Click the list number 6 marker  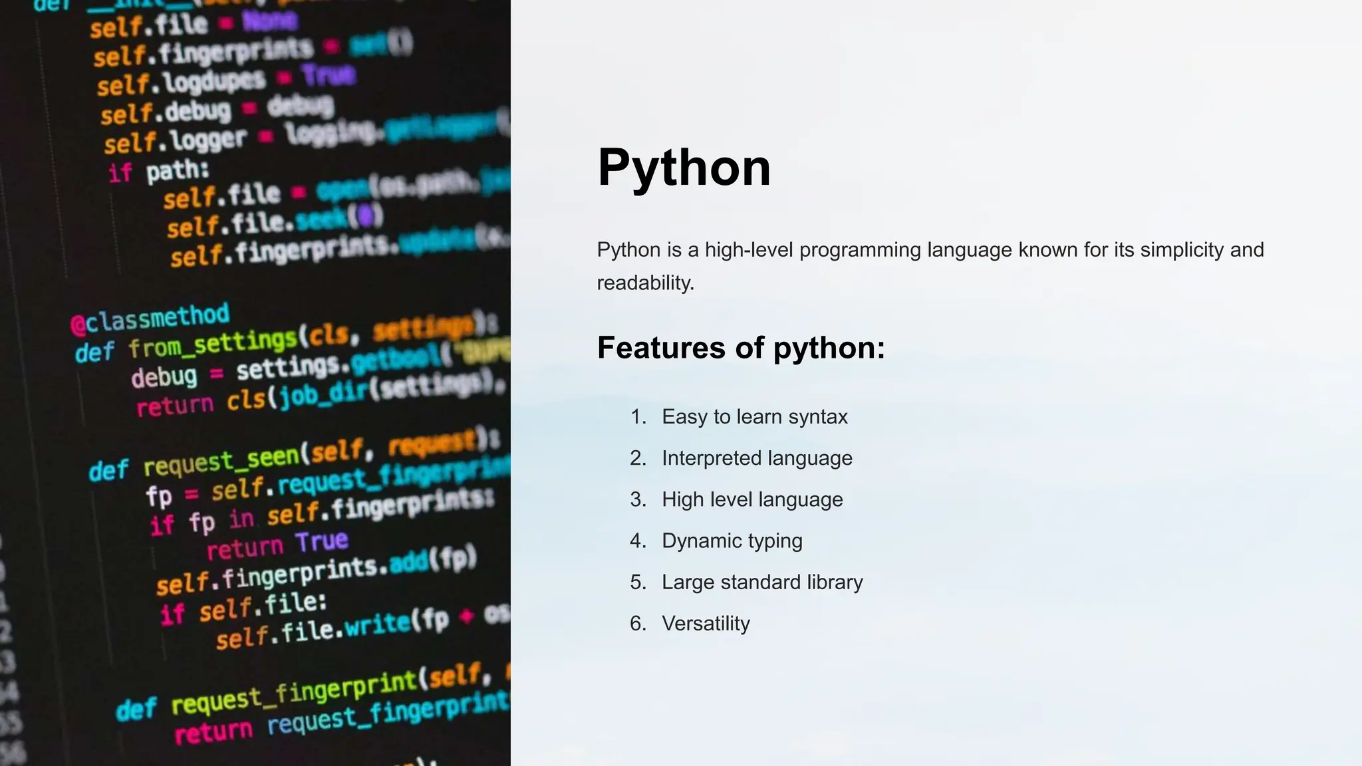(x=638, y=624)
